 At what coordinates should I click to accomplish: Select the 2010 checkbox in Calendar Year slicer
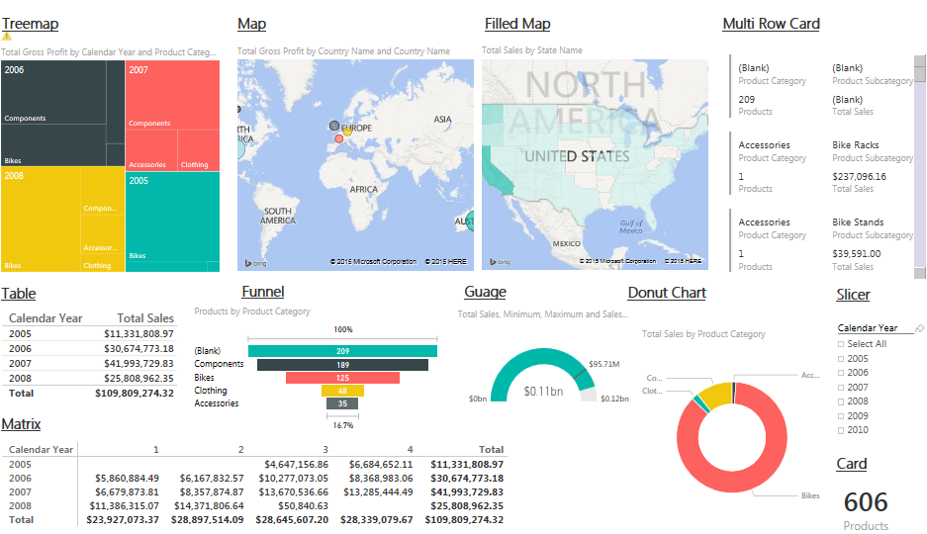pyautogui.click(x=841, y=430)
